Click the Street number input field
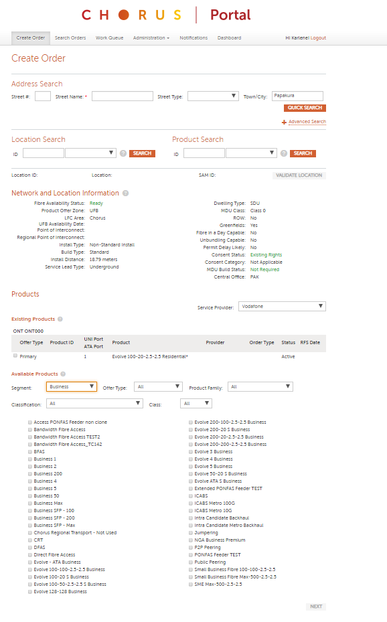Viewport: 387px width, 622px height. click(43, 96)
